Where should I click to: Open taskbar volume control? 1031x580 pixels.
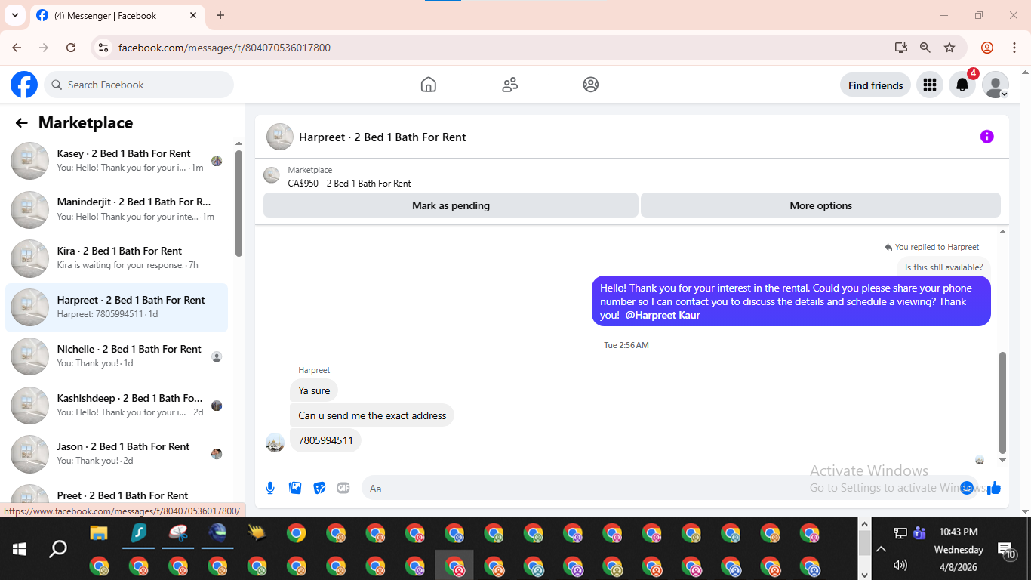pyautogui.click(x=900, y=565)
